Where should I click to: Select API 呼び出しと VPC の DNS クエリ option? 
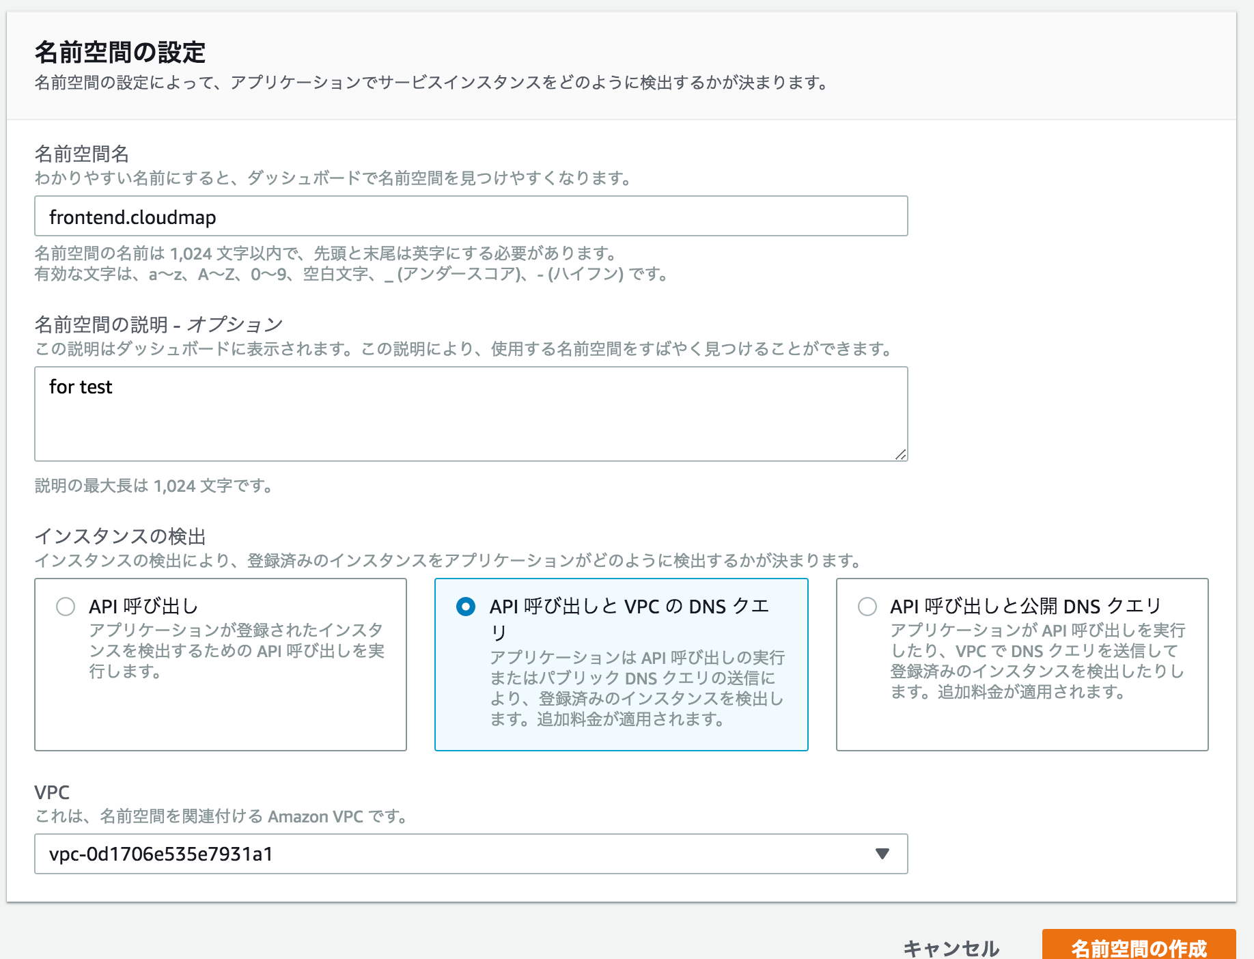point(466,607)
